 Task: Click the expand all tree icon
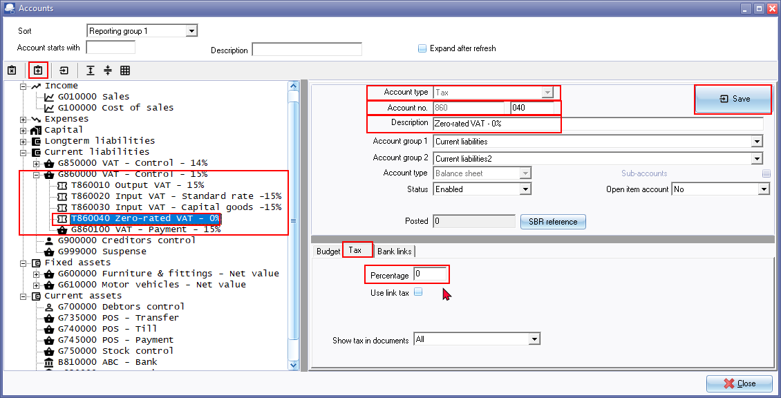tap(91, 70)
